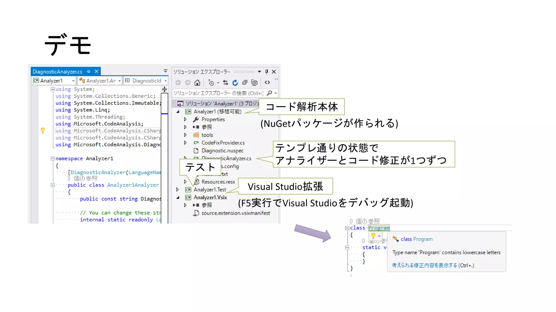Click 0 個の参照 CodeLens above class Program
The image size is (556, 312).
pyautogui.click(x=365, y=221)
